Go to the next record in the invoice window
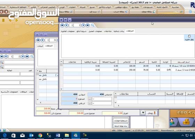The image size is (195, 139). tap(83, 25)
